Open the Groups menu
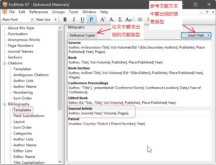The image size is (216, 165). (58, 12)
